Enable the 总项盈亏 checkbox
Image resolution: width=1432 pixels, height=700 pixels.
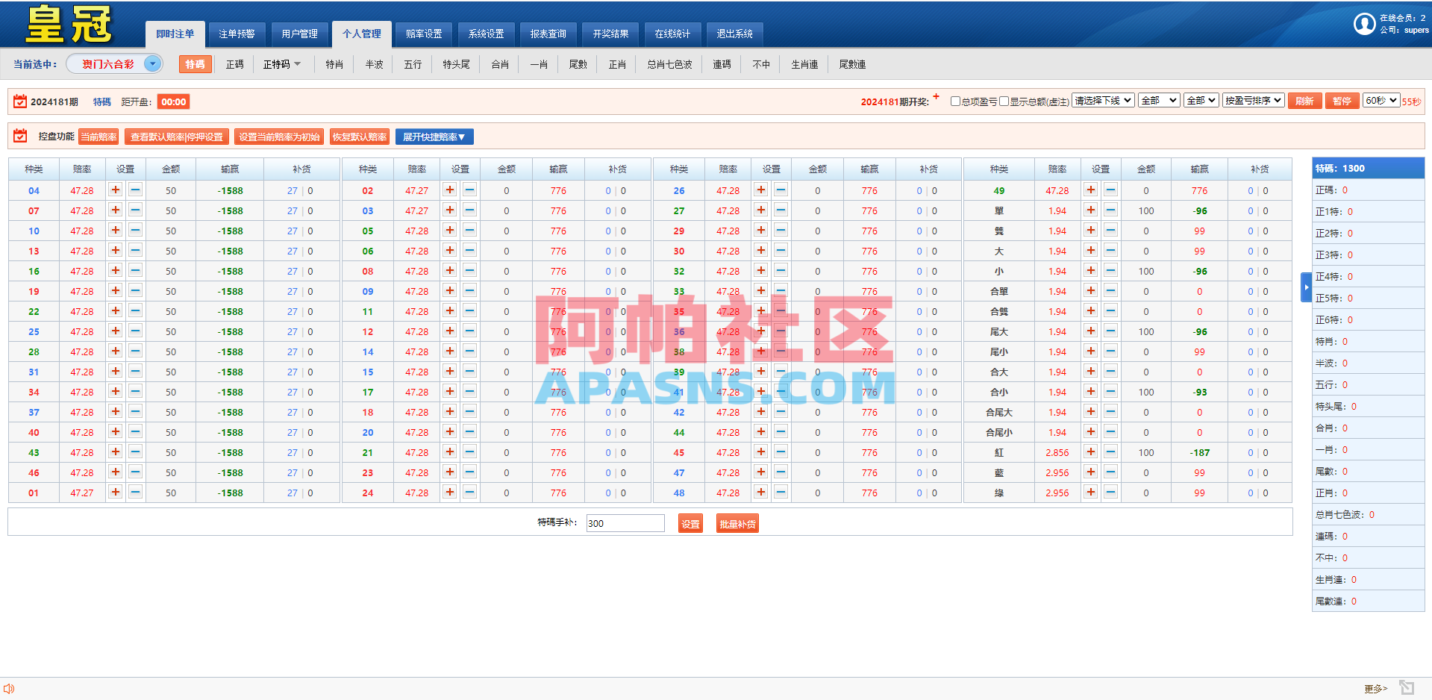click(955, 101)
